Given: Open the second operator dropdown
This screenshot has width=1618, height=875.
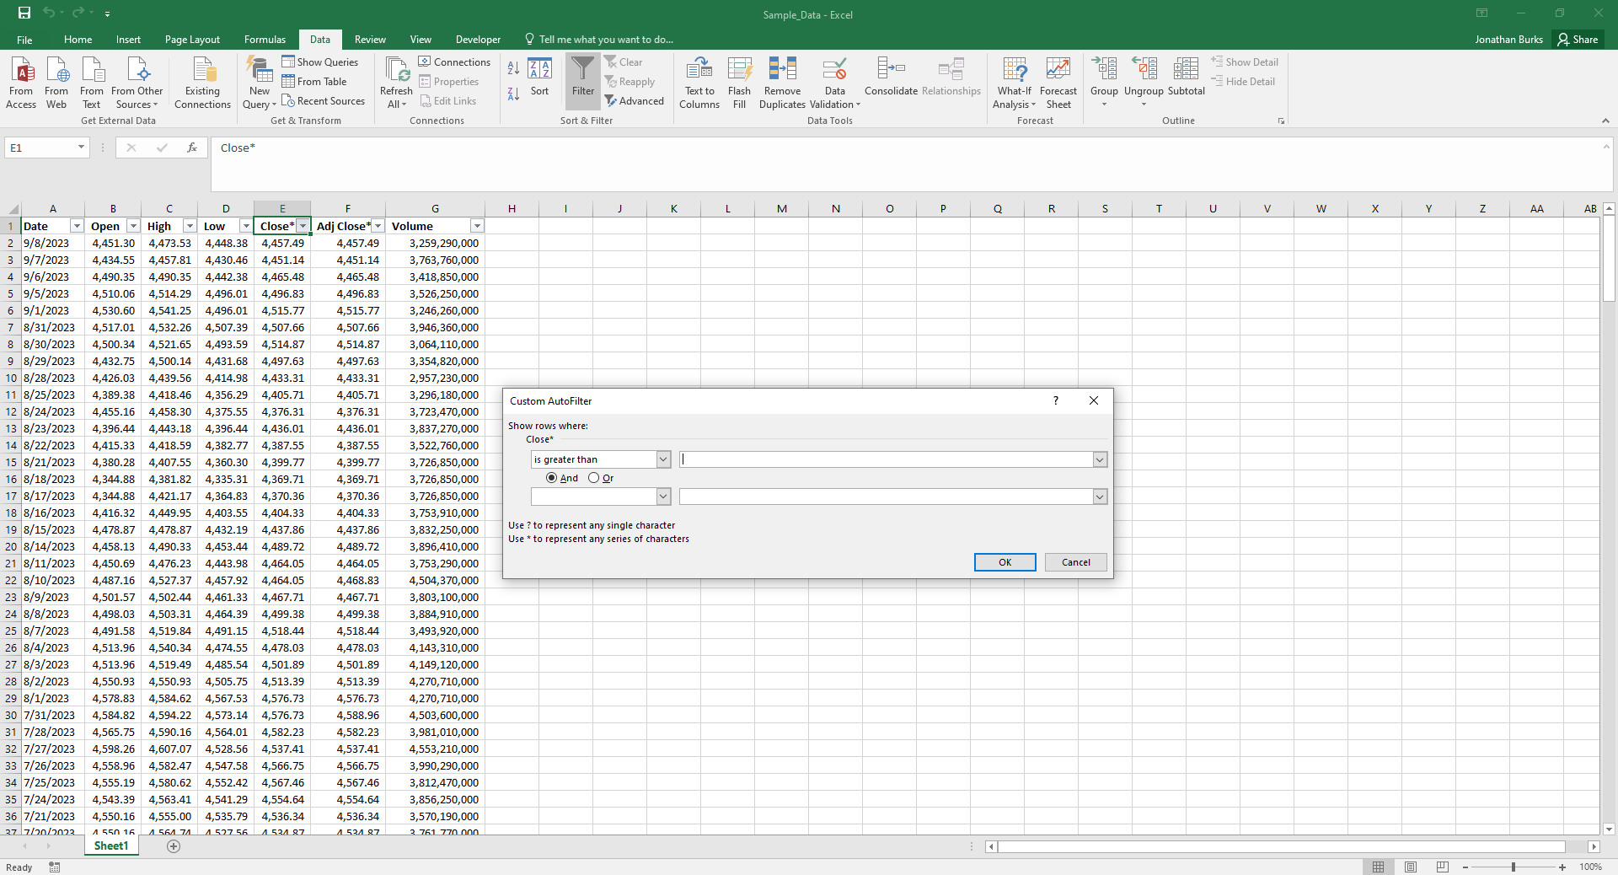Looking at the screenshot, I should [663, 497].
